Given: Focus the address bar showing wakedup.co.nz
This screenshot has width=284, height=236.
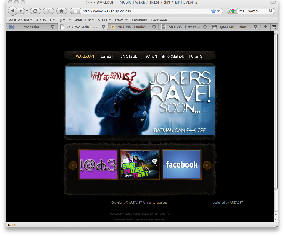Looking at the screenshot, I should tap(146, 11).
